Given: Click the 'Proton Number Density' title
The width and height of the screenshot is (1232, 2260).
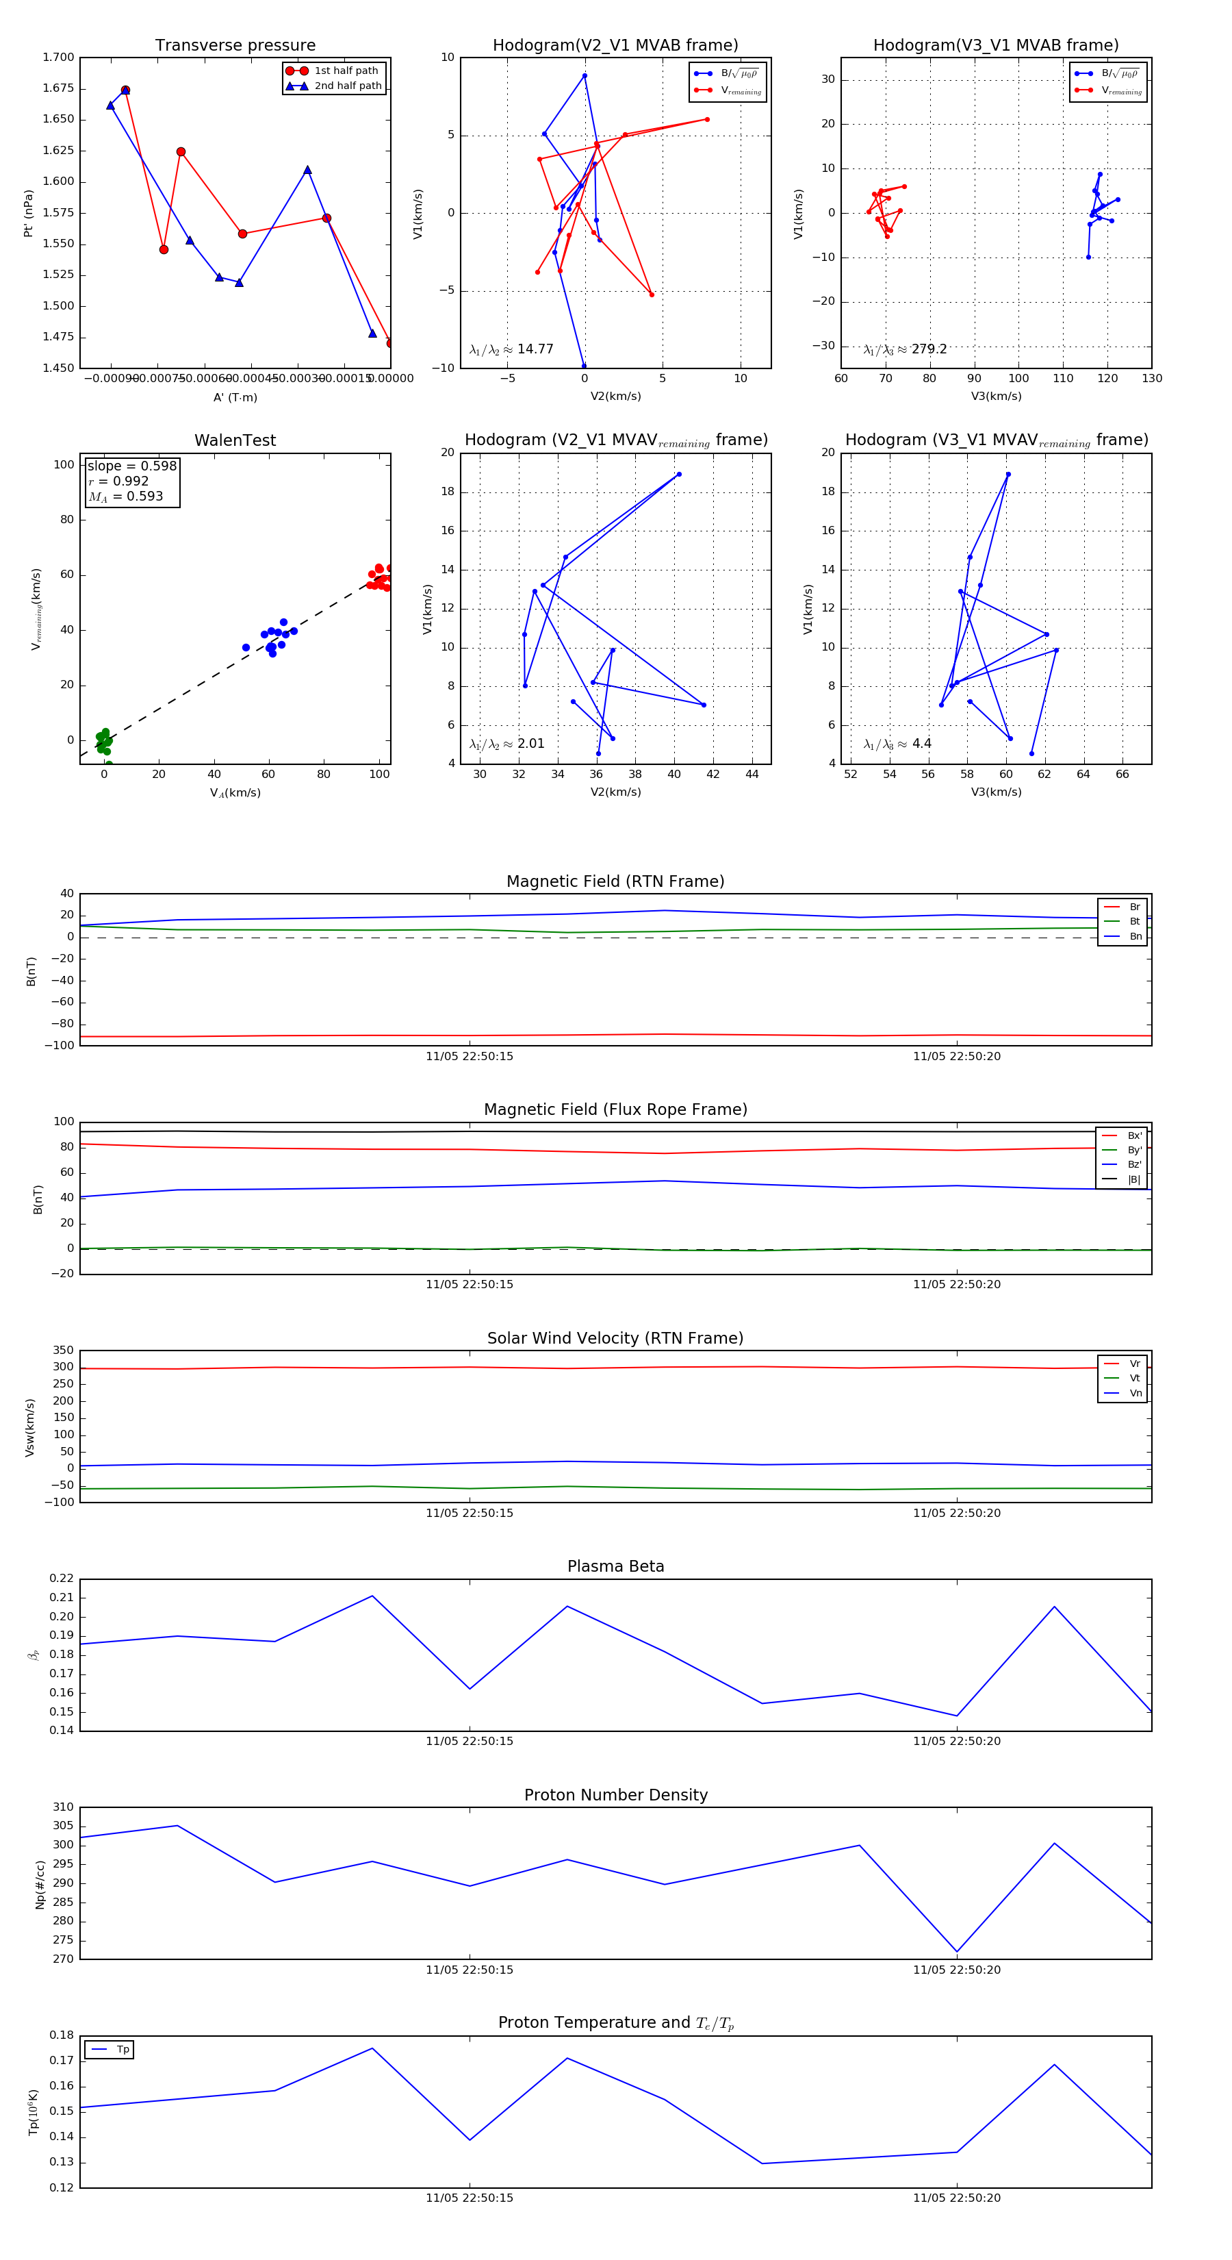Looking at the screenshot, I should (615, 1795).
